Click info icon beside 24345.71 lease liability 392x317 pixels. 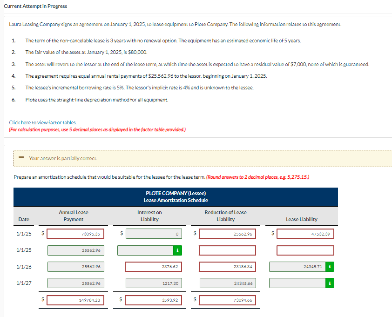coord(330,267)
